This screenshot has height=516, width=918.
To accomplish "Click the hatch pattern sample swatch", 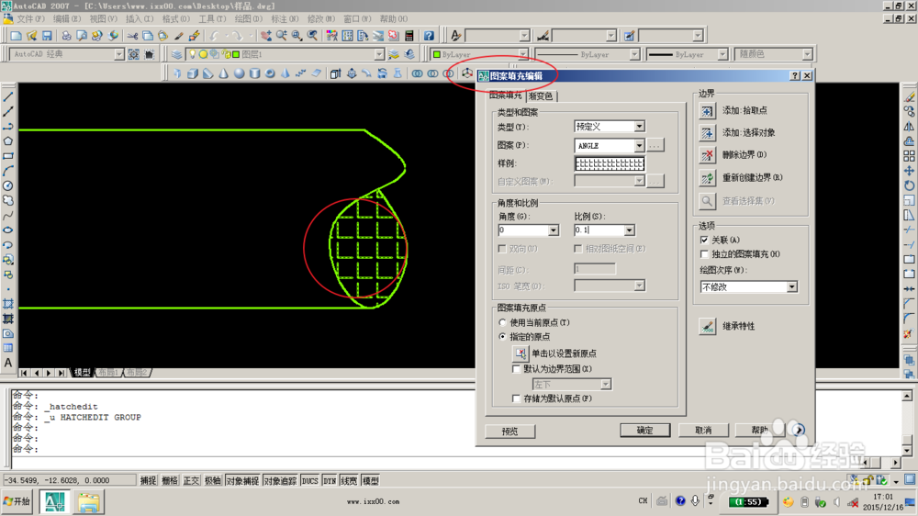I will pos(610,163).
